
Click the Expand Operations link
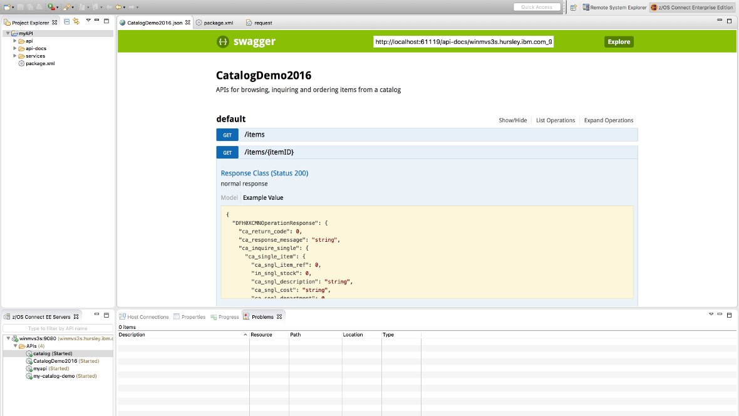(x=608, y=120)
